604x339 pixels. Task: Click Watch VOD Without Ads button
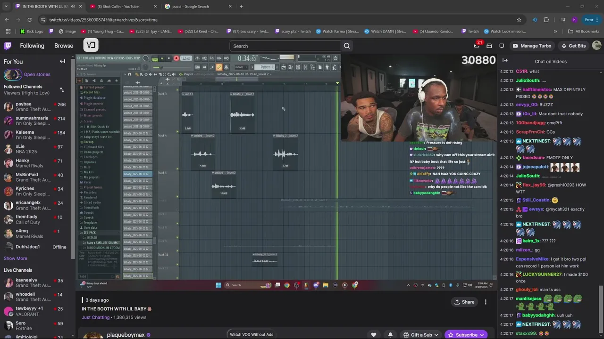point(252,334)
